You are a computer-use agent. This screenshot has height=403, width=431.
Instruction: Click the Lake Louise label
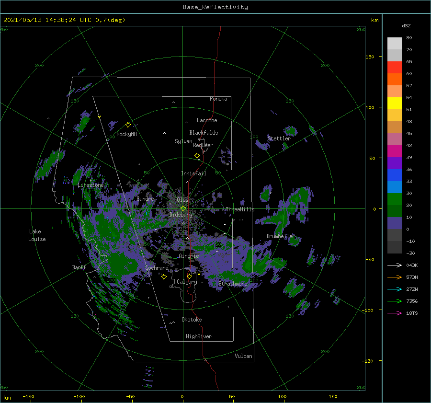[x=37, y=235]
